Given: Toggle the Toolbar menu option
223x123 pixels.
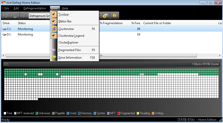Looking at the screenshot, I should click(75, 14).
